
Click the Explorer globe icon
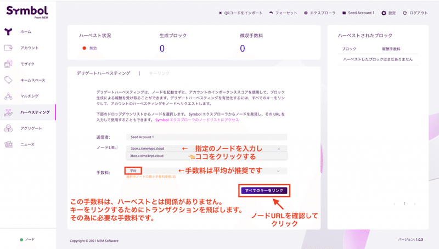click(306, 13)
